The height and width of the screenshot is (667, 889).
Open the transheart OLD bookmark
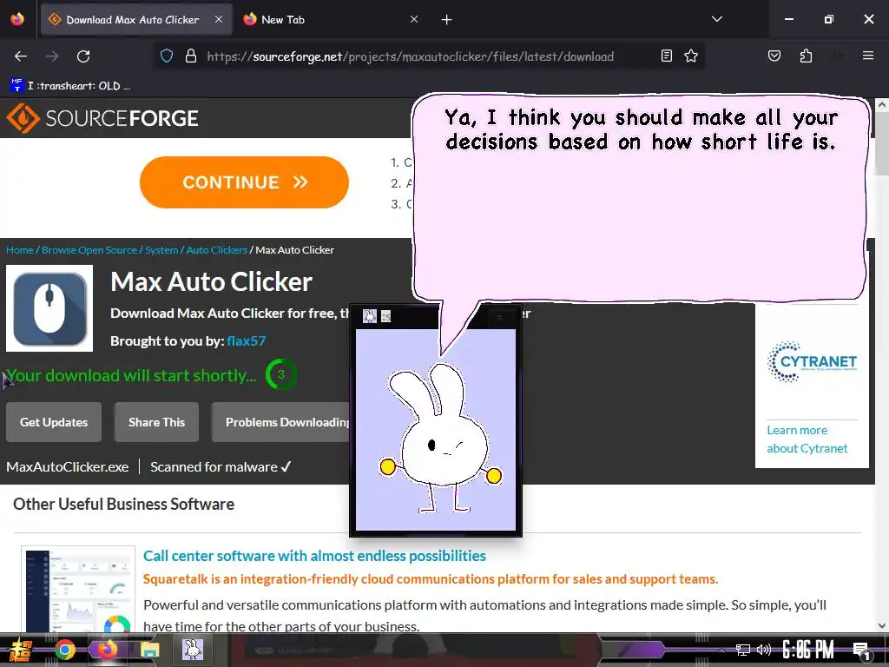pyautogui.click(x=70, y=86)
